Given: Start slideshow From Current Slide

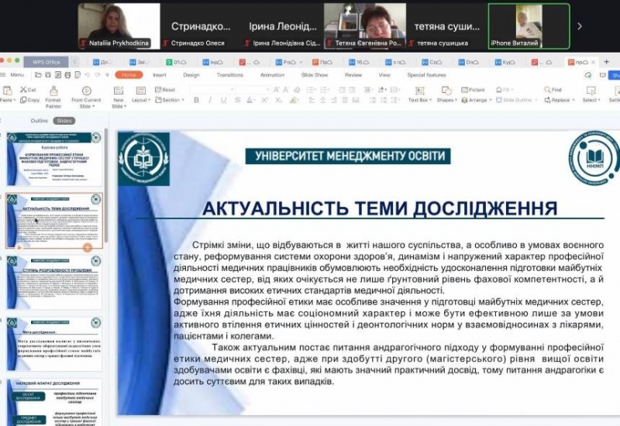Looking at the screenshot, I should [86, 91].
